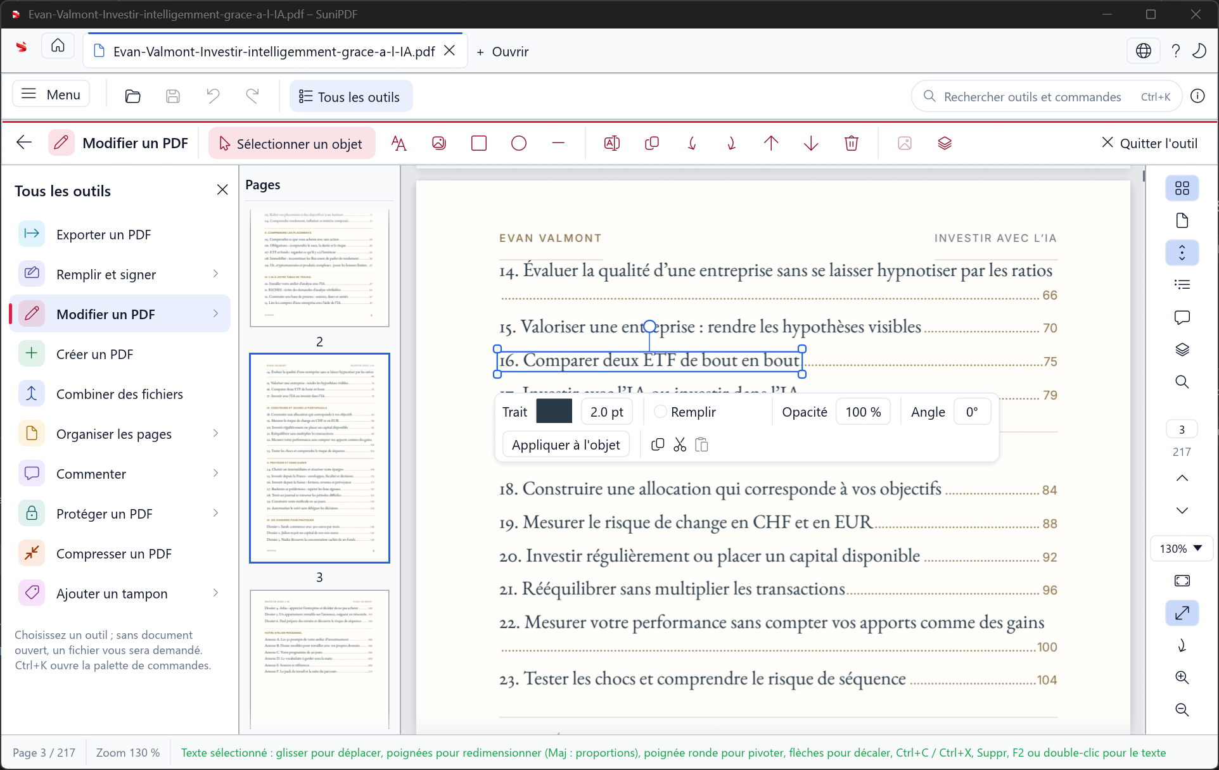Toggle continuous scroll mode in right sidebar

click(1182, 253)
